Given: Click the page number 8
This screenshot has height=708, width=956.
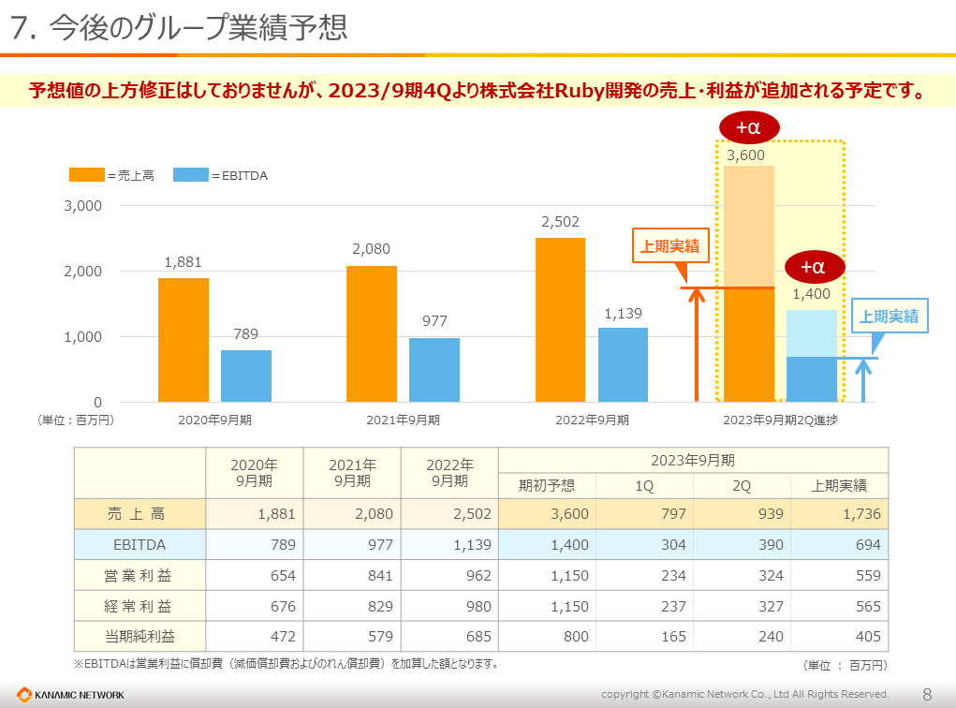Looking at the screenshot, I should point(927,695).
